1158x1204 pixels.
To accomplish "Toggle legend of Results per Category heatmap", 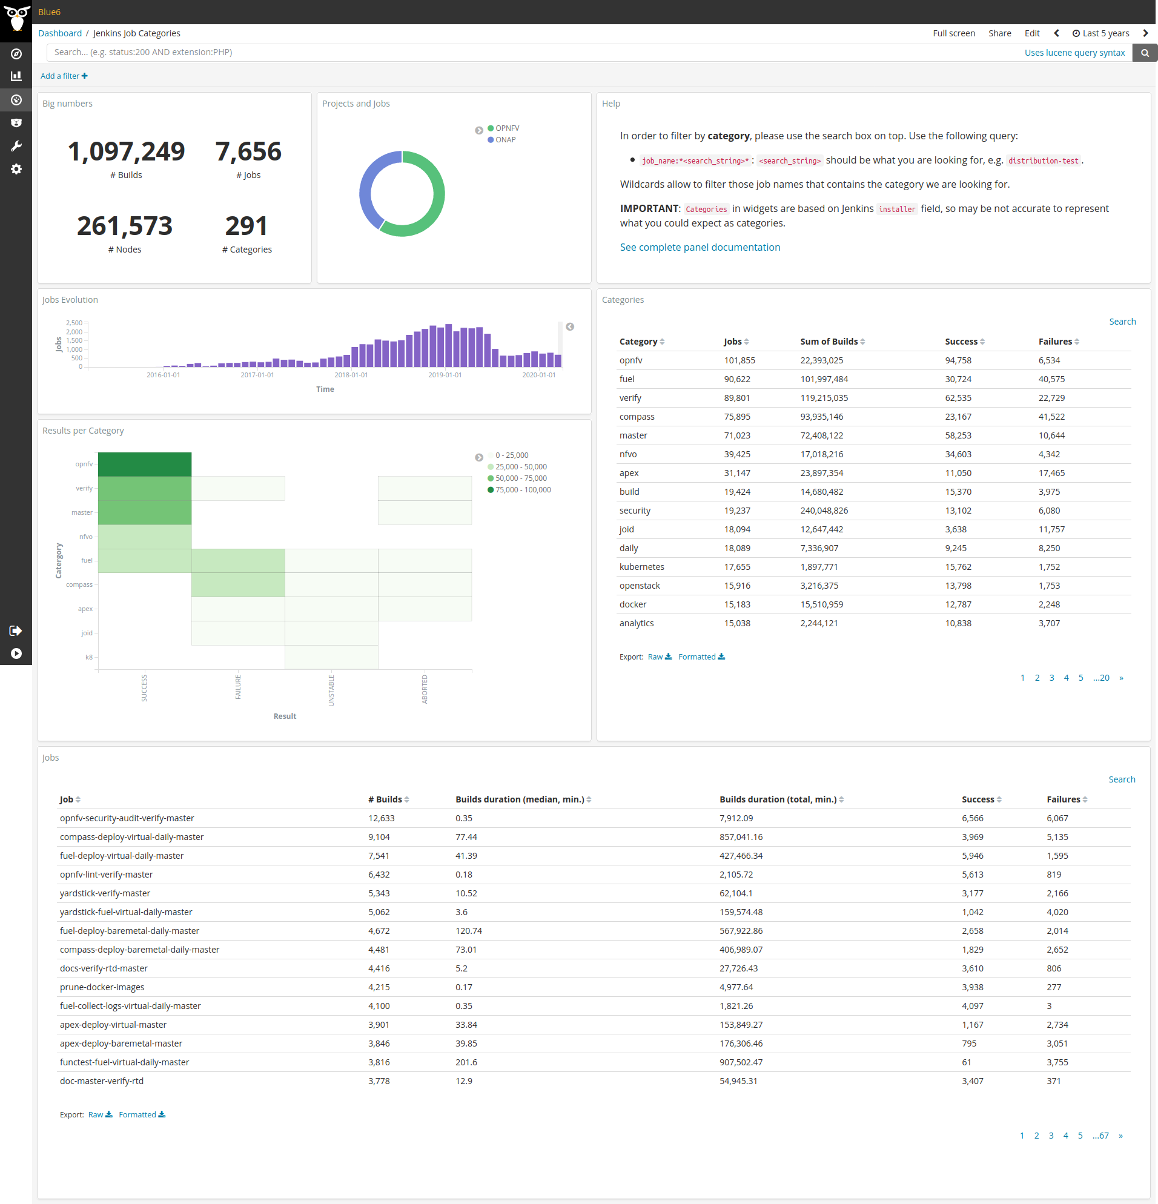I will click(479, 457).
